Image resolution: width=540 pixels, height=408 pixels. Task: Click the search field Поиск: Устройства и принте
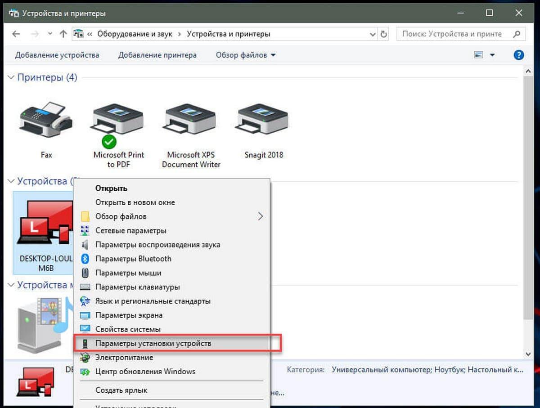[x=461, y=34]
